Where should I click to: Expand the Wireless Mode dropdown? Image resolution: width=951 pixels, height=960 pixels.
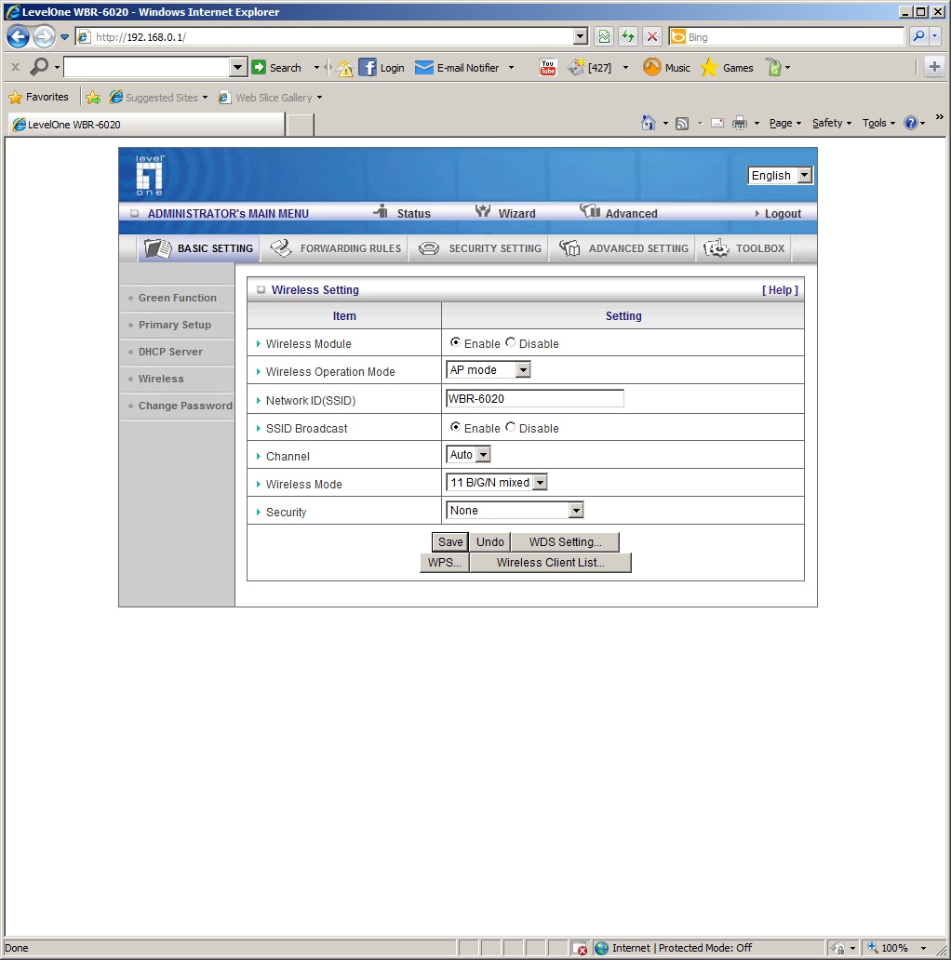pyautogui.click(x=497, y=483)
